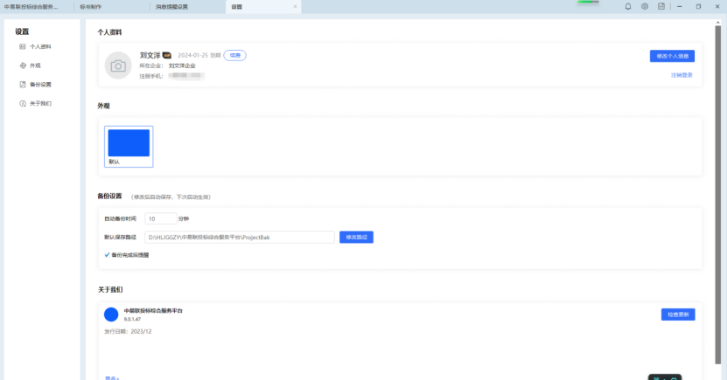
Task: Close the 设置 tab
Action: point(295,6)
